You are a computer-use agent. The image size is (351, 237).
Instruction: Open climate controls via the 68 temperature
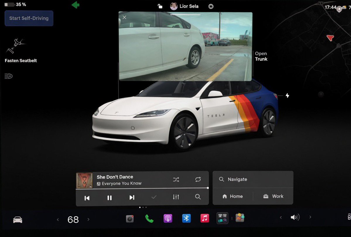73,219
